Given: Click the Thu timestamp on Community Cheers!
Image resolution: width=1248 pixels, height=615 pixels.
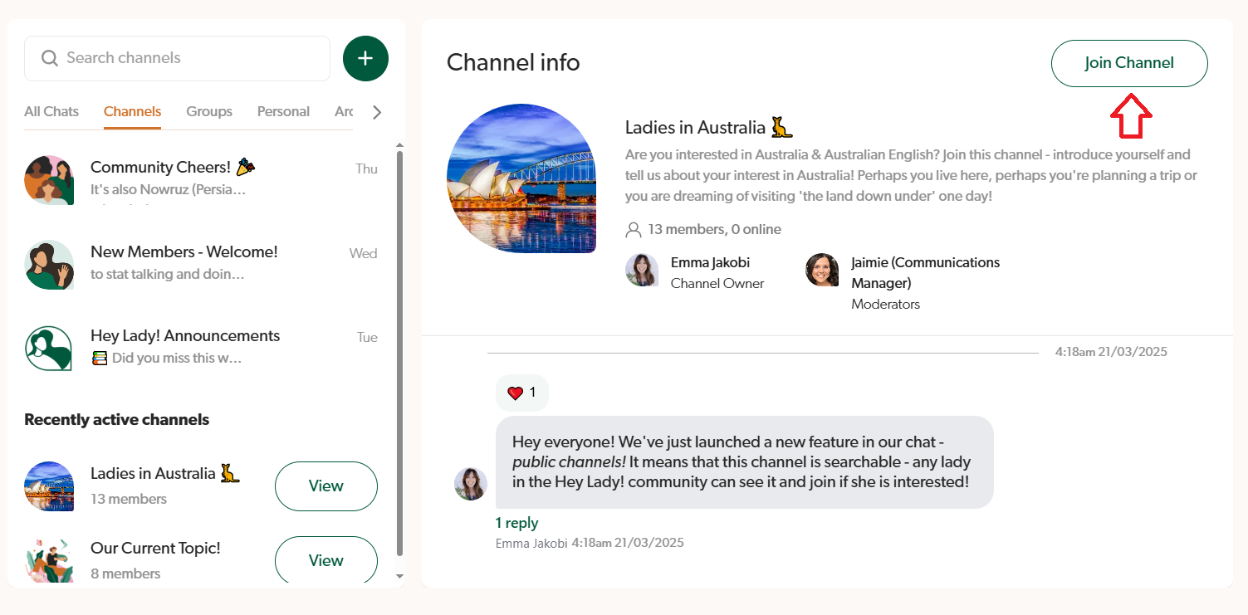Looking at the screenshot, I should click(x=367, y=168).
